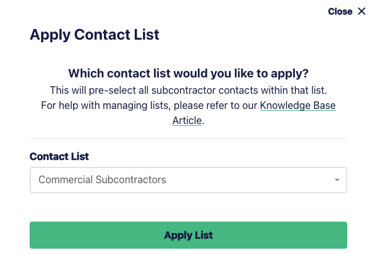Viewport: 375px width, 277px height.
Task: Click the horizontal divider above Contact List
Action: [188, 138]
